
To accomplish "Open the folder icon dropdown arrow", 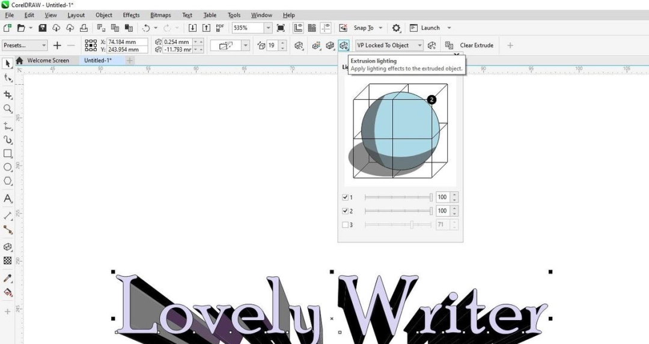I will tap(31, 28).
